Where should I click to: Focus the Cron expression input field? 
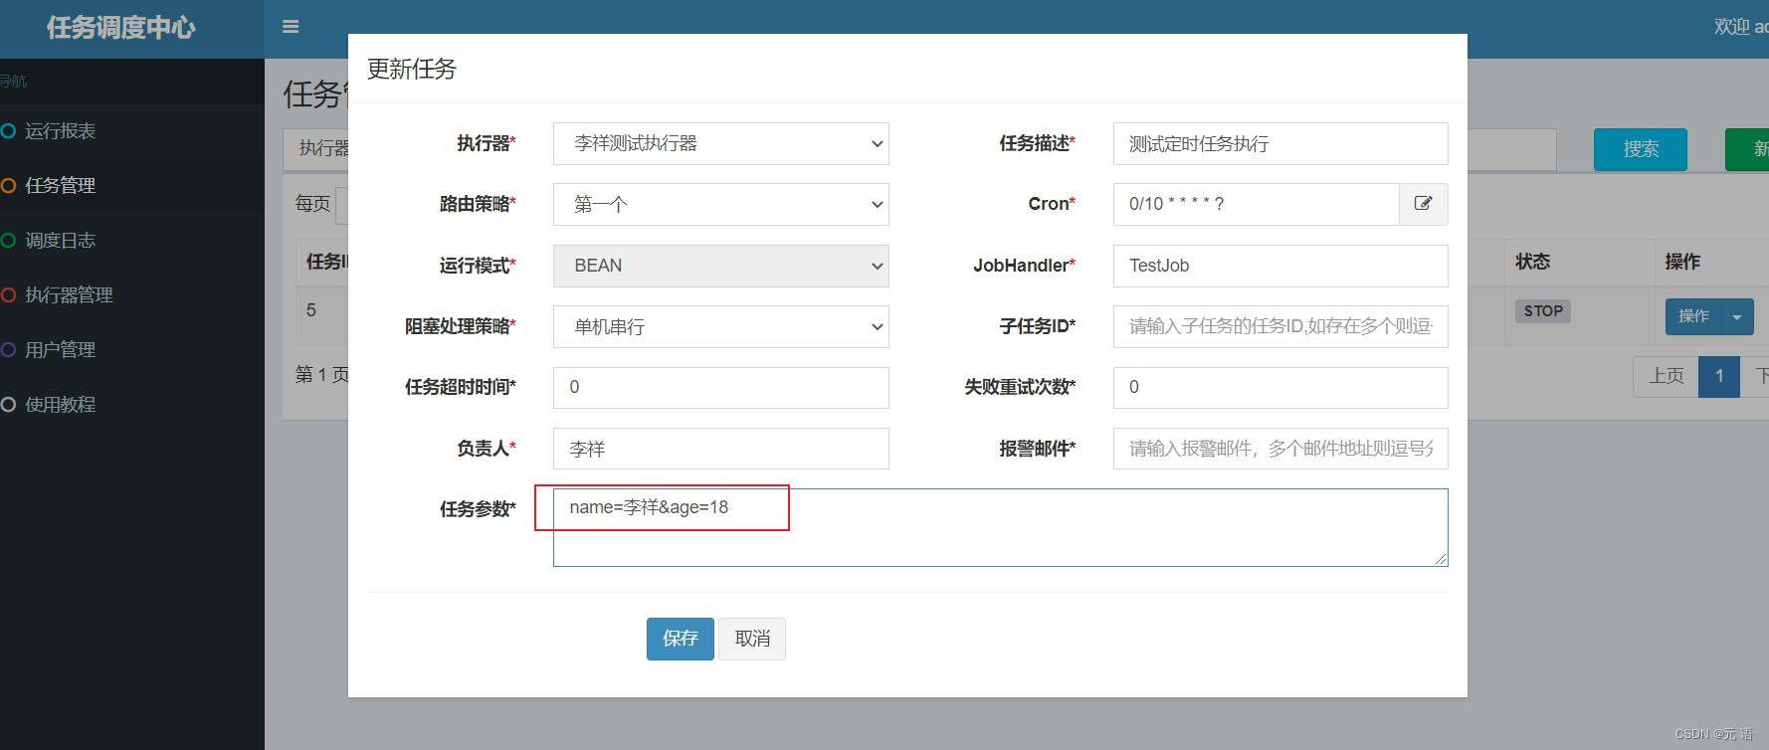pos(1256,204)
